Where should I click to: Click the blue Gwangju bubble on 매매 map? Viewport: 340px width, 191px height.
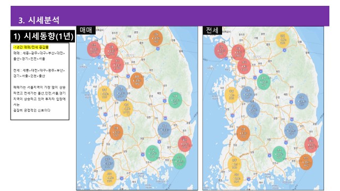[107, 163]
